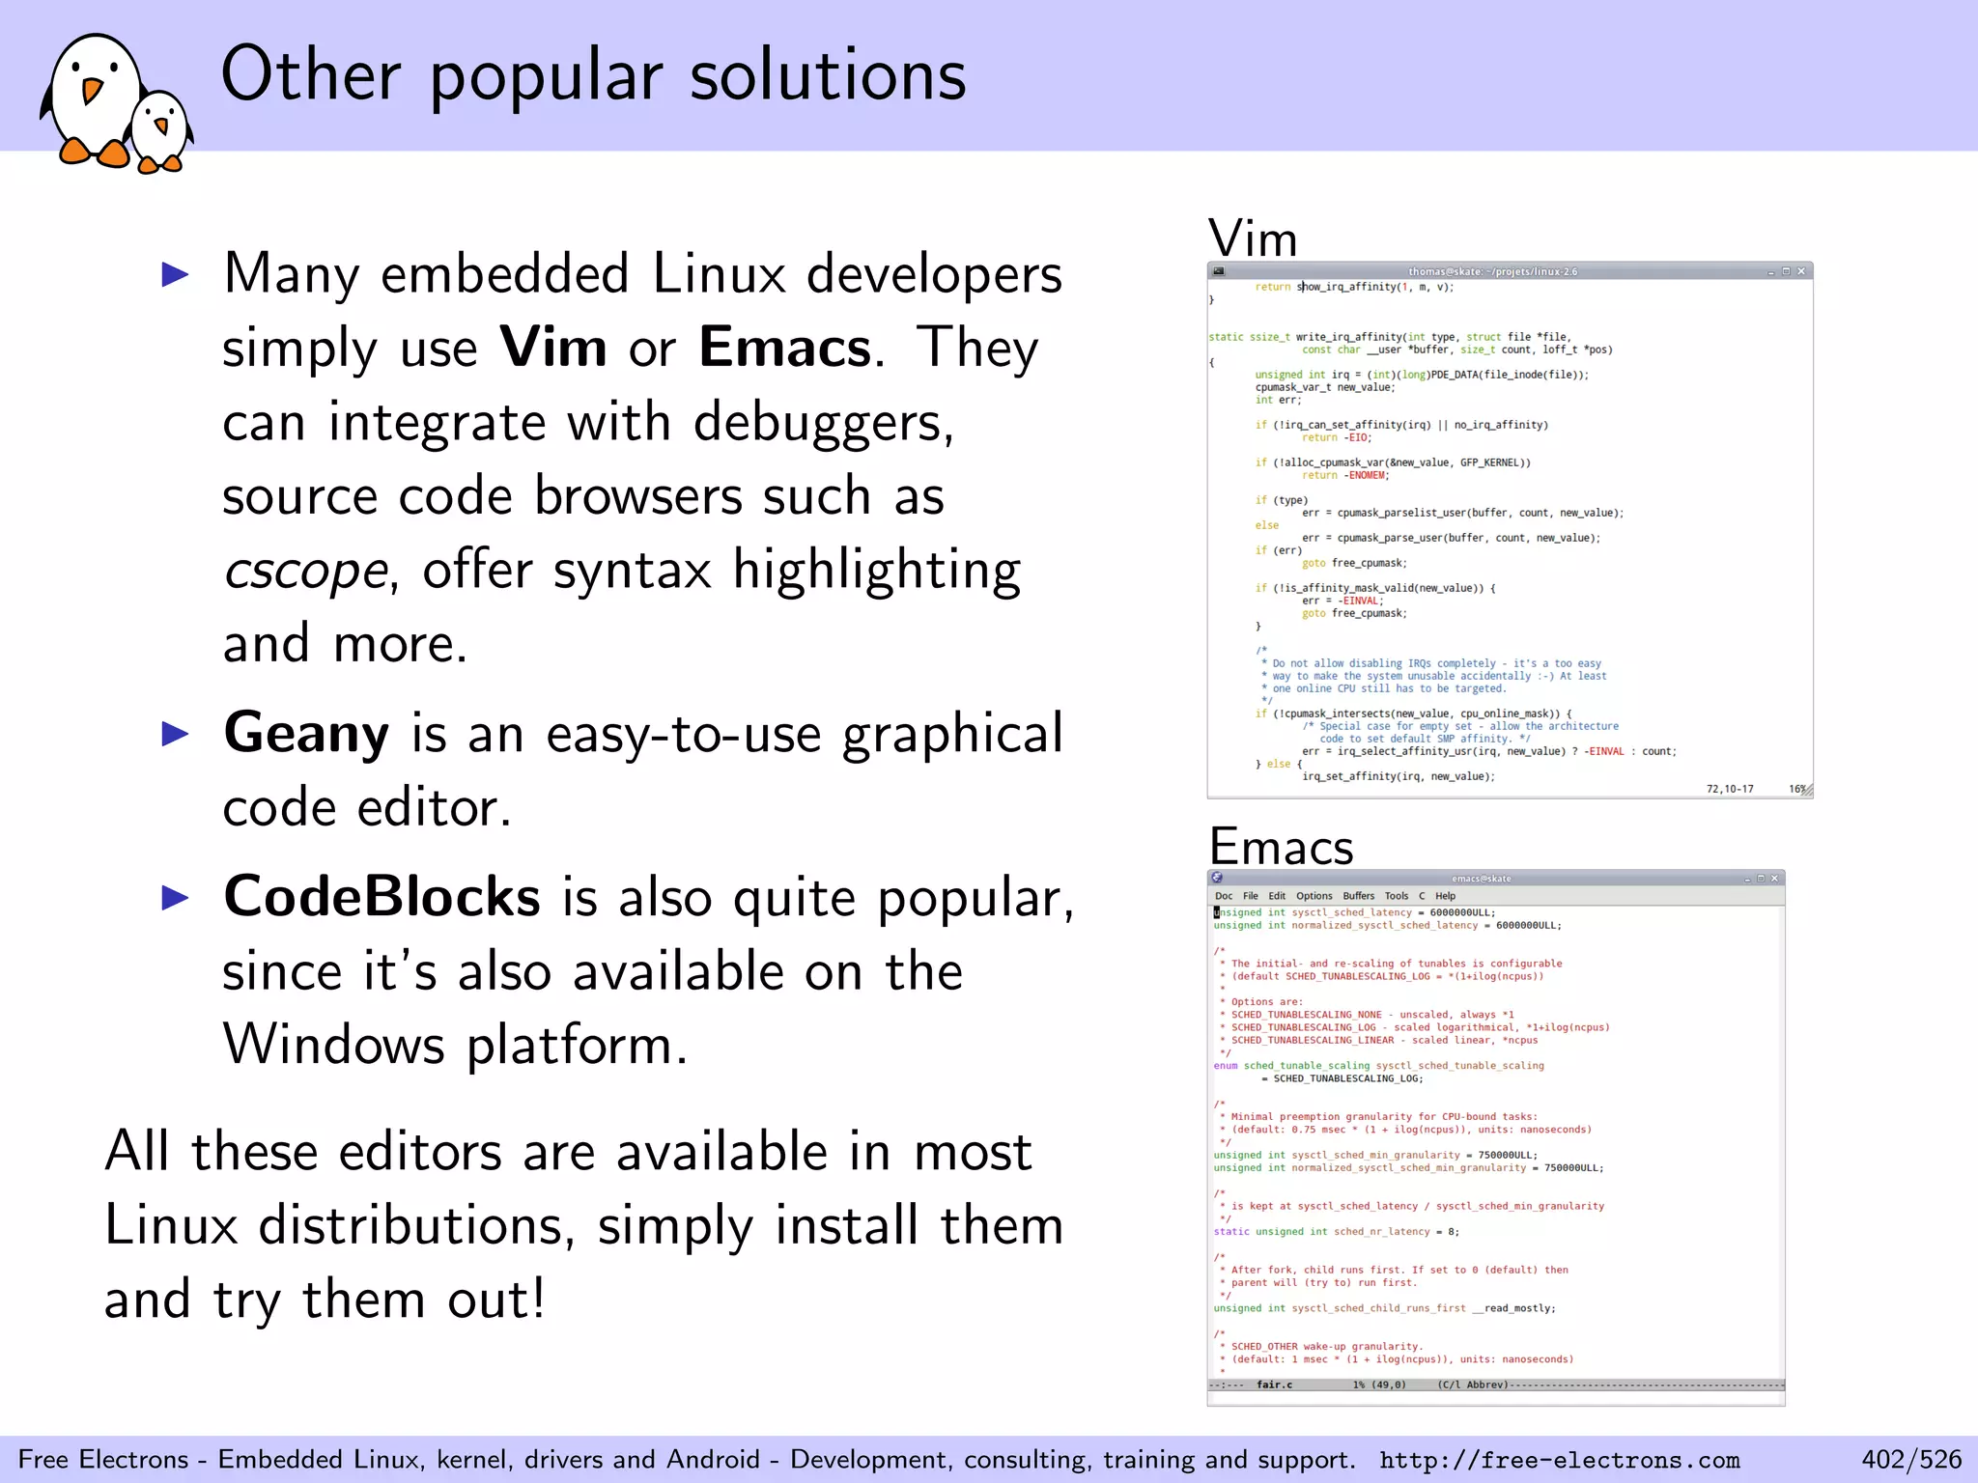Image resolution: width=1978 pixels, height=1483 pixels.
Task: Click the Emacs screenshot thumbnail
Action: [1496, 1137]
